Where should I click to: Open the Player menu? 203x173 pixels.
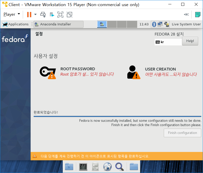click(12, 14)
